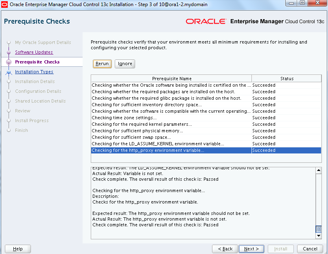The width and height of the screenshot is (328, 254).
Task: Go back with the Back button
Action: [225, 249]
